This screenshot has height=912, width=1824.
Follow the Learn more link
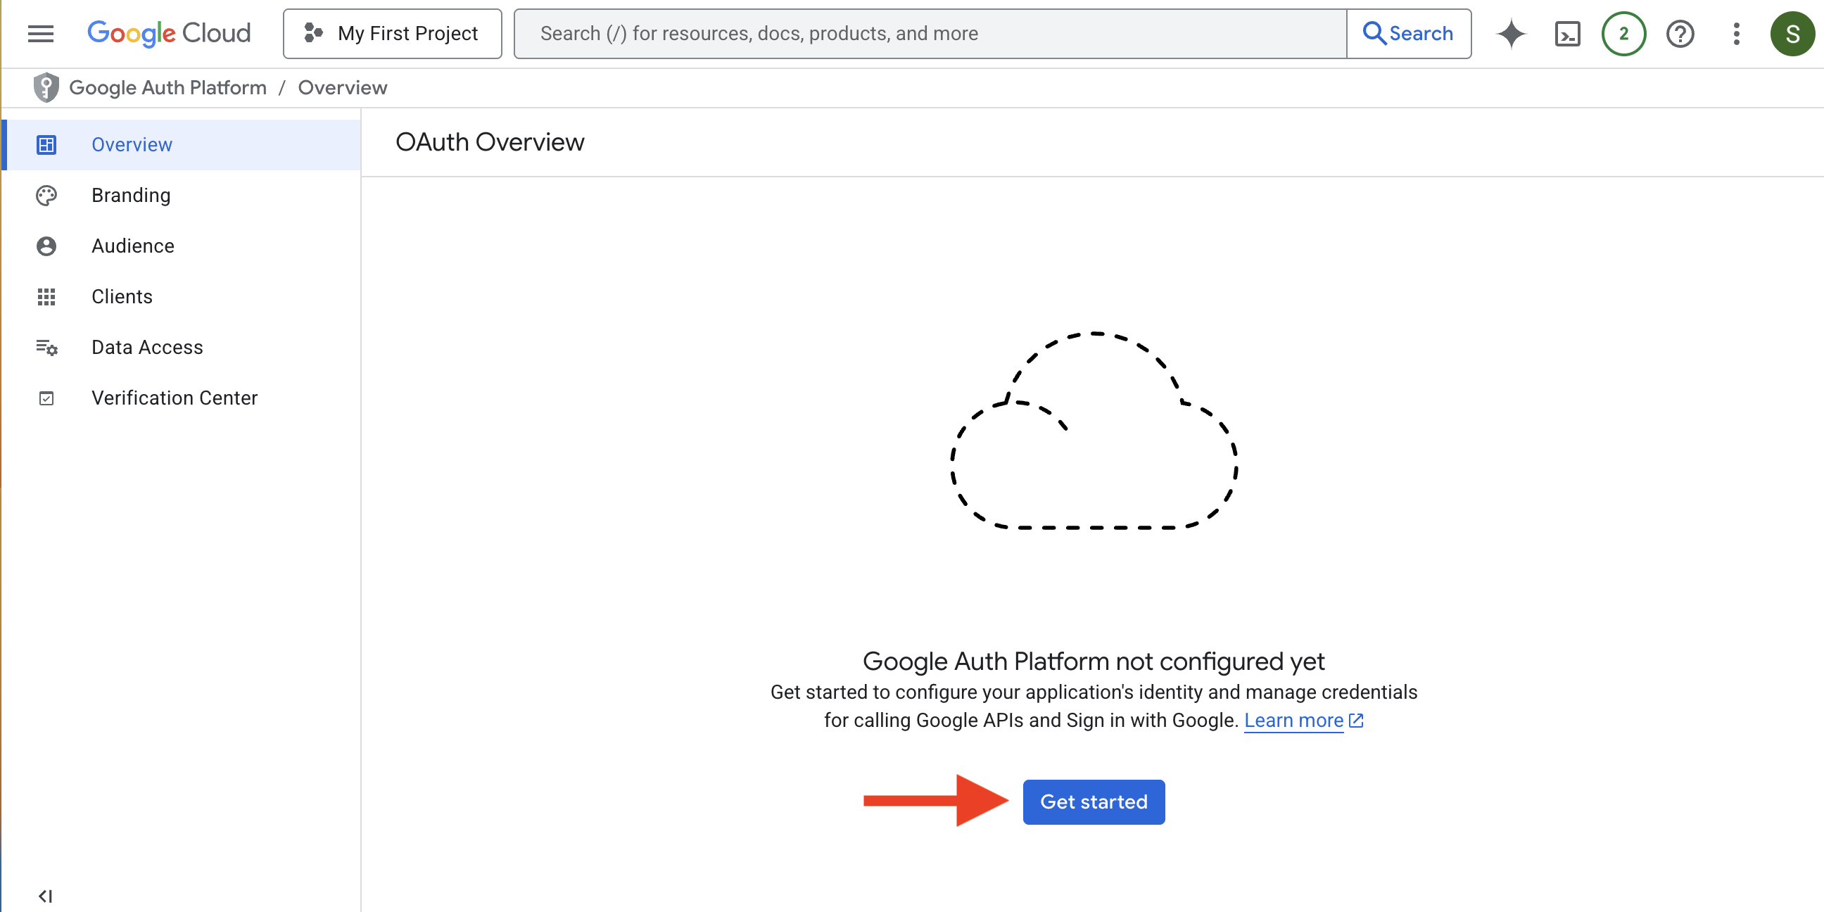[x=1293, y=720]
